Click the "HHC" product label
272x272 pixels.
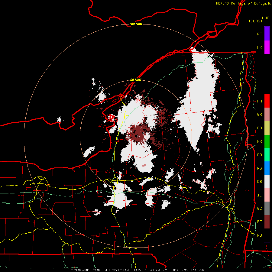266,18
